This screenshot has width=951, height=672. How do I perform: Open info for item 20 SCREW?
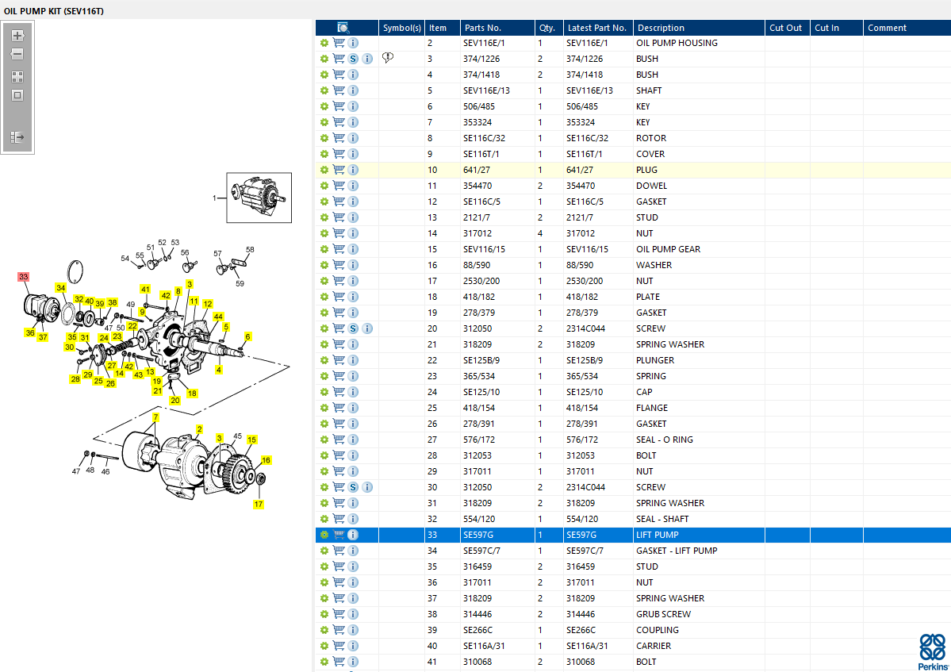(367, 328)
